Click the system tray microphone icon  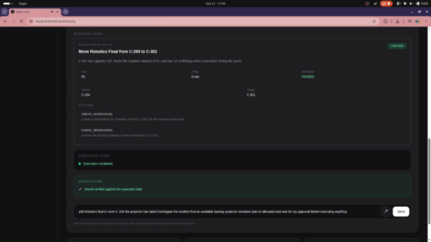click(398, 4)
